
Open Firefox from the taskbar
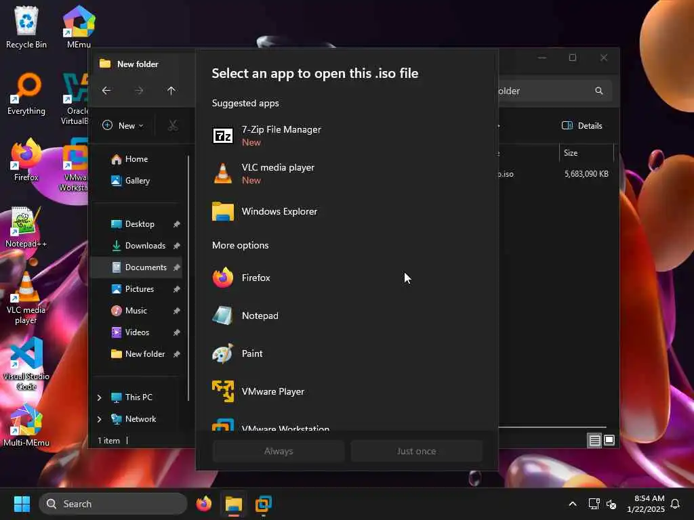pyautogui.click(x=204, y=504)
